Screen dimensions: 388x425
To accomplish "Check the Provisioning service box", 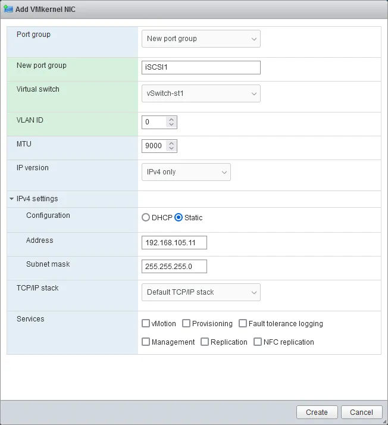I will [186, 324].
